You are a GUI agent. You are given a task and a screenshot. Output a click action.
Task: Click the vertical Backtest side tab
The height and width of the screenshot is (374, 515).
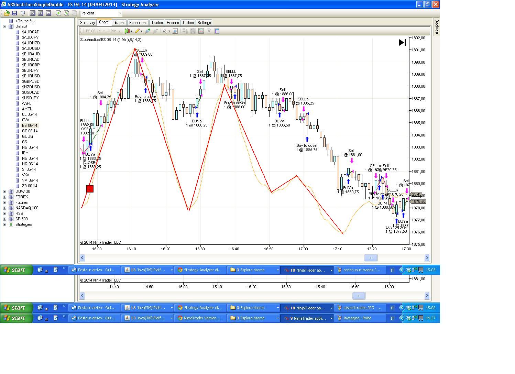pos(437,26)
